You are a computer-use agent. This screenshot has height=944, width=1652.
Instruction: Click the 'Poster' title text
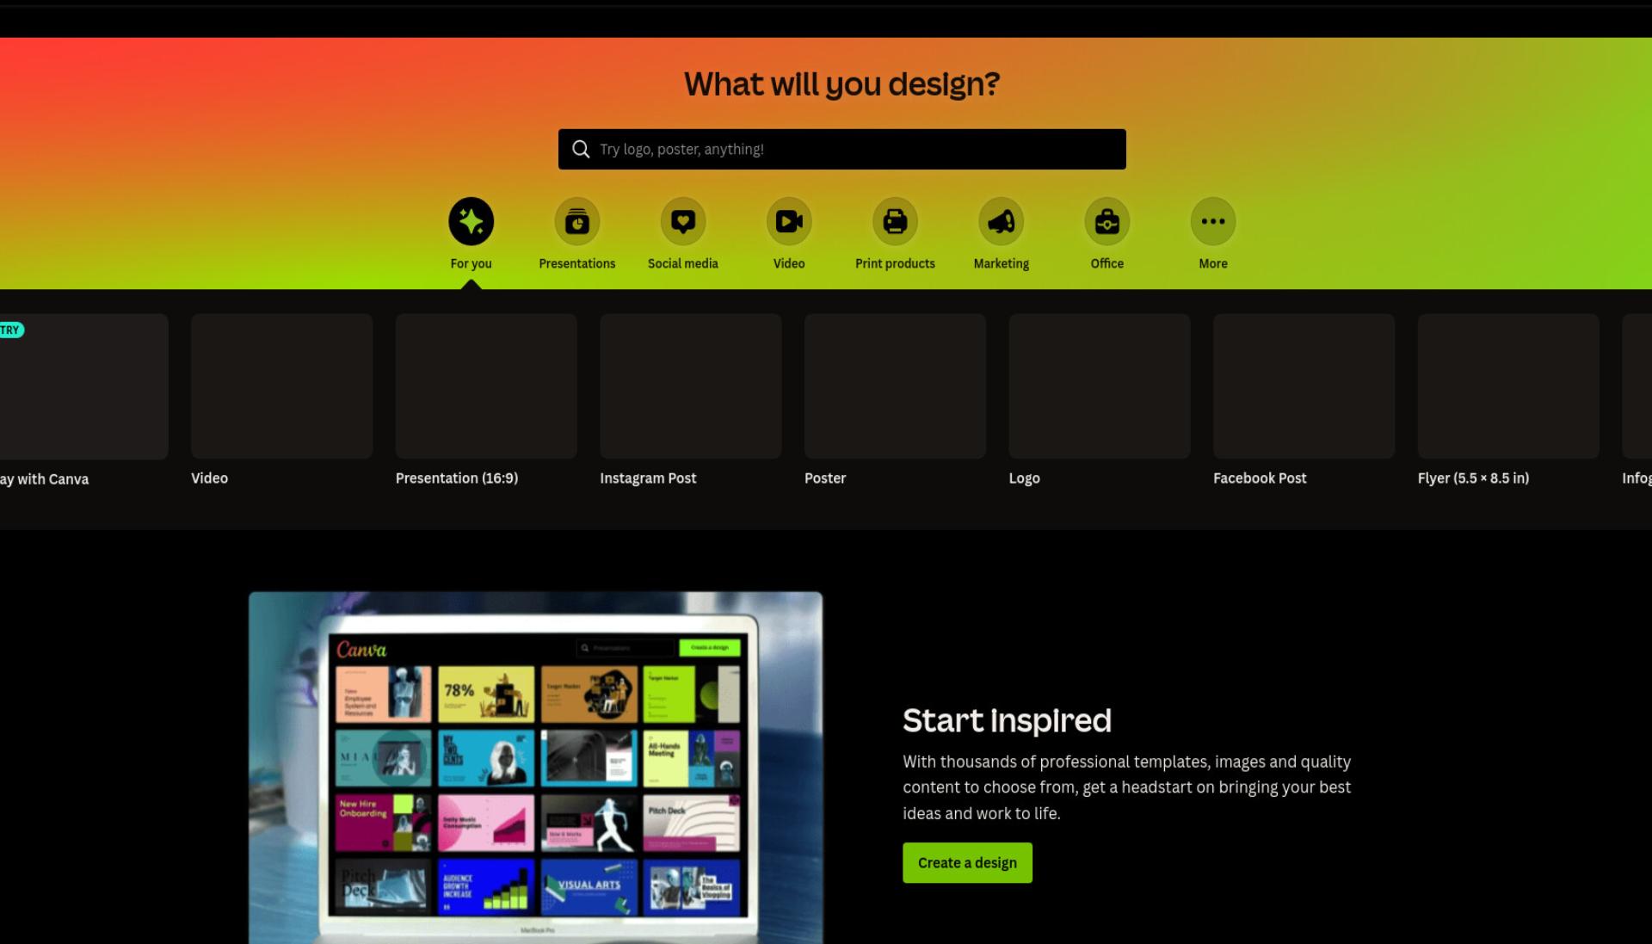(825, 478)
